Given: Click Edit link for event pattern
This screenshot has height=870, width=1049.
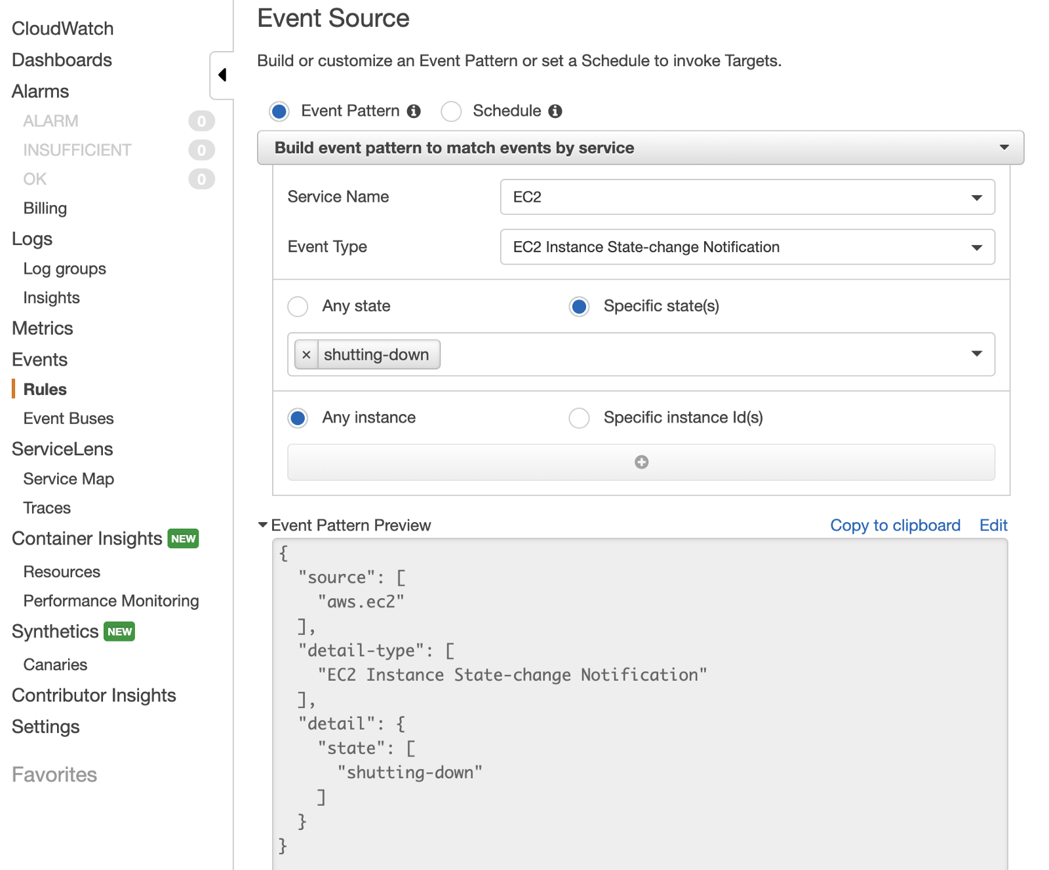Looking at the screenshot, I should pyautogui.click(x=993, y=525).
